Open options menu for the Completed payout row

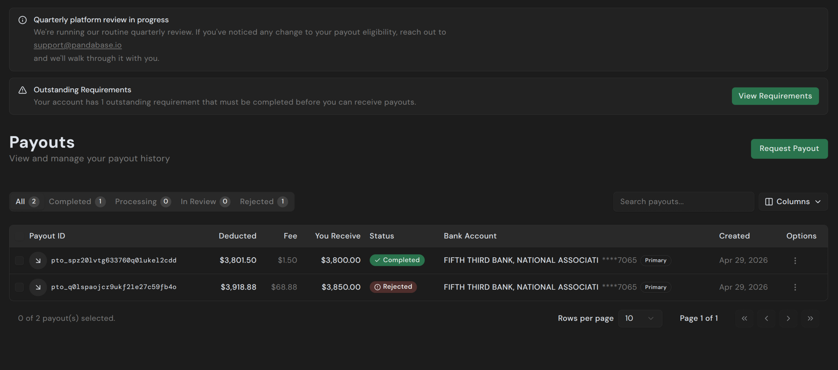pyautogui.click(x=795, y=261)
